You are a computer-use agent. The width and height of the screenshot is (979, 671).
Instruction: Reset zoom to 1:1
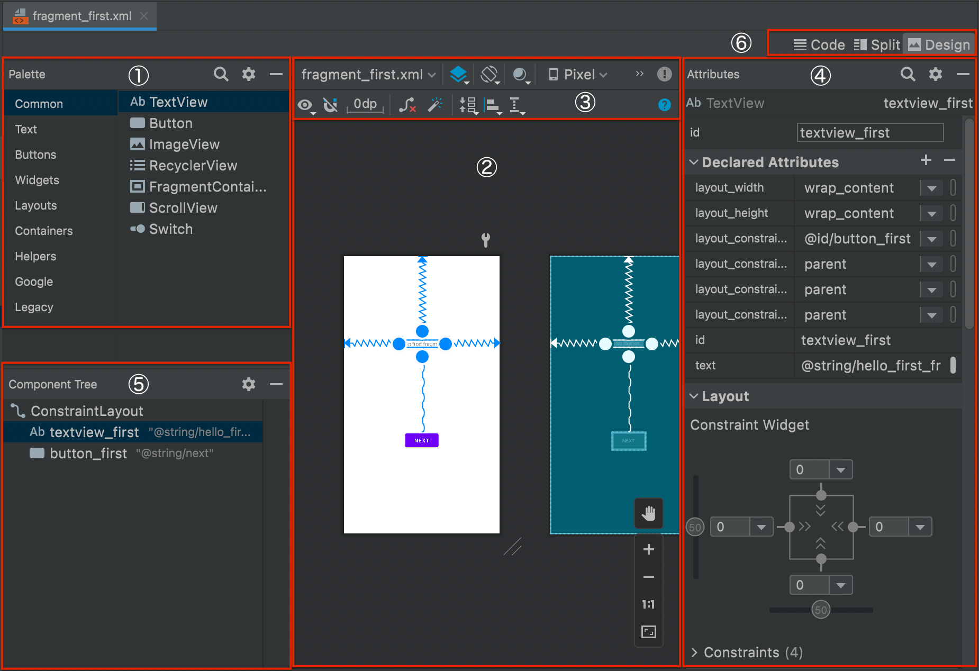648,604
